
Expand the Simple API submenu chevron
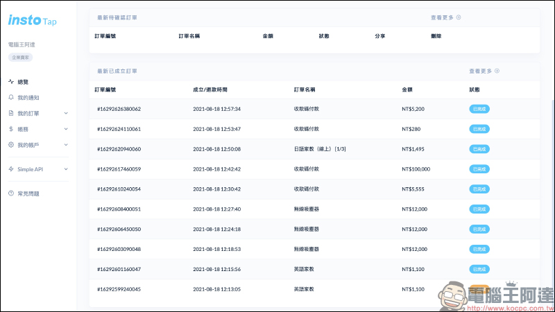(x=66, y=168)
